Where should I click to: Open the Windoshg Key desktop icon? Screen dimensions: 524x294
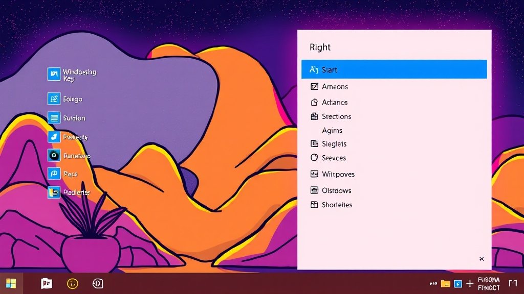pyautogui.click(x=54, y=75)
